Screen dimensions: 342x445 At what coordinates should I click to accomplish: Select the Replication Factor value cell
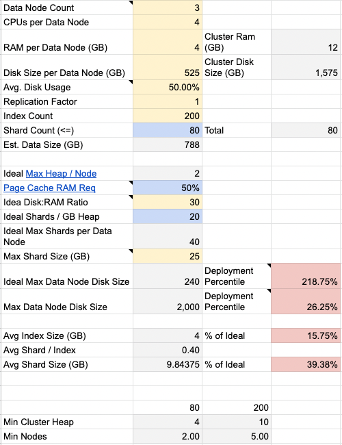point(168,101)
